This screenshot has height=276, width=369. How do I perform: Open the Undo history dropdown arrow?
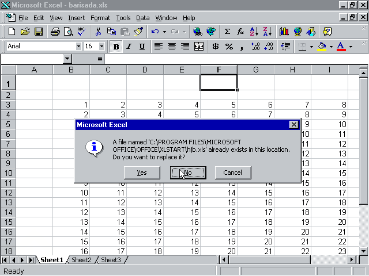click(164, 32)
